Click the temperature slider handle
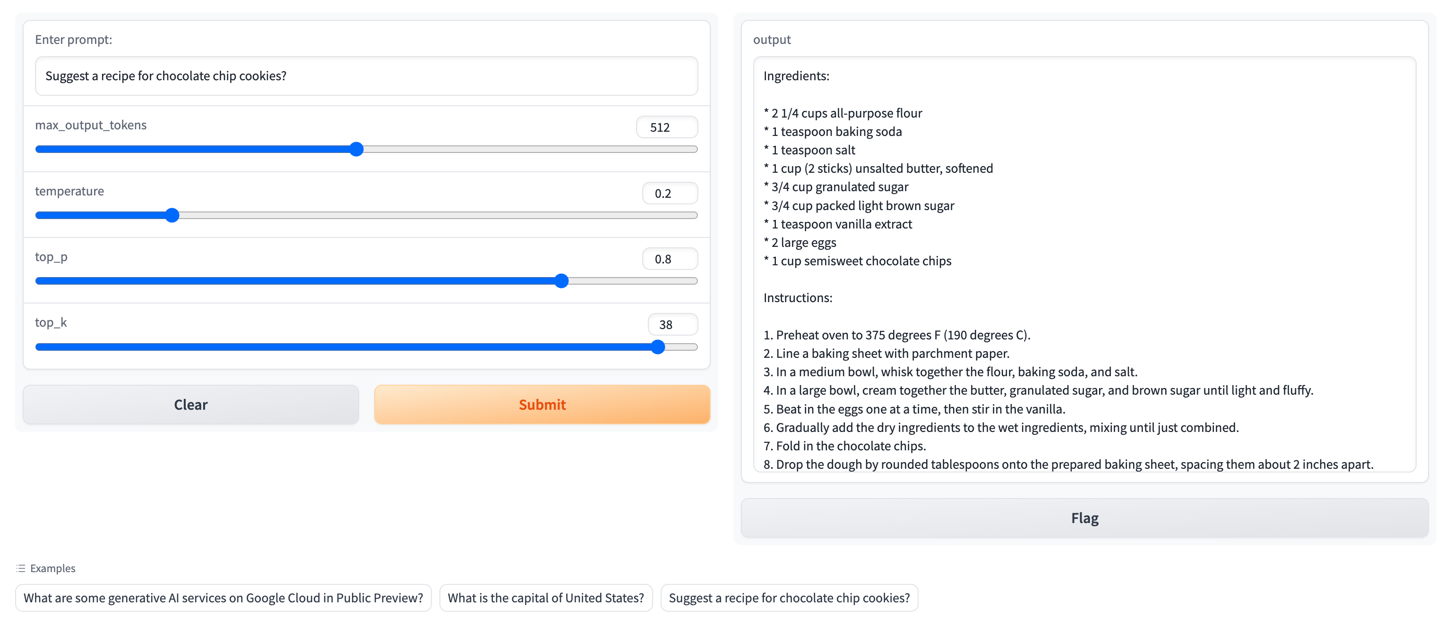1445x625 pixels. [172, 215]
